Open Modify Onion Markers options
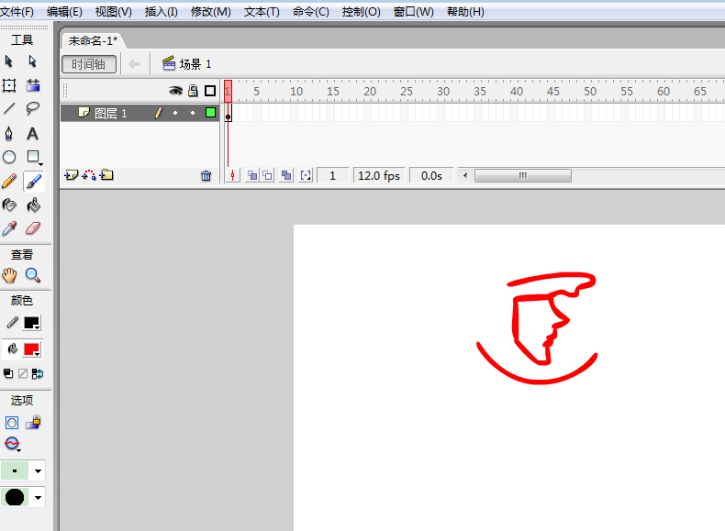This screenshot has width=725, height=531. click(306, 175)
